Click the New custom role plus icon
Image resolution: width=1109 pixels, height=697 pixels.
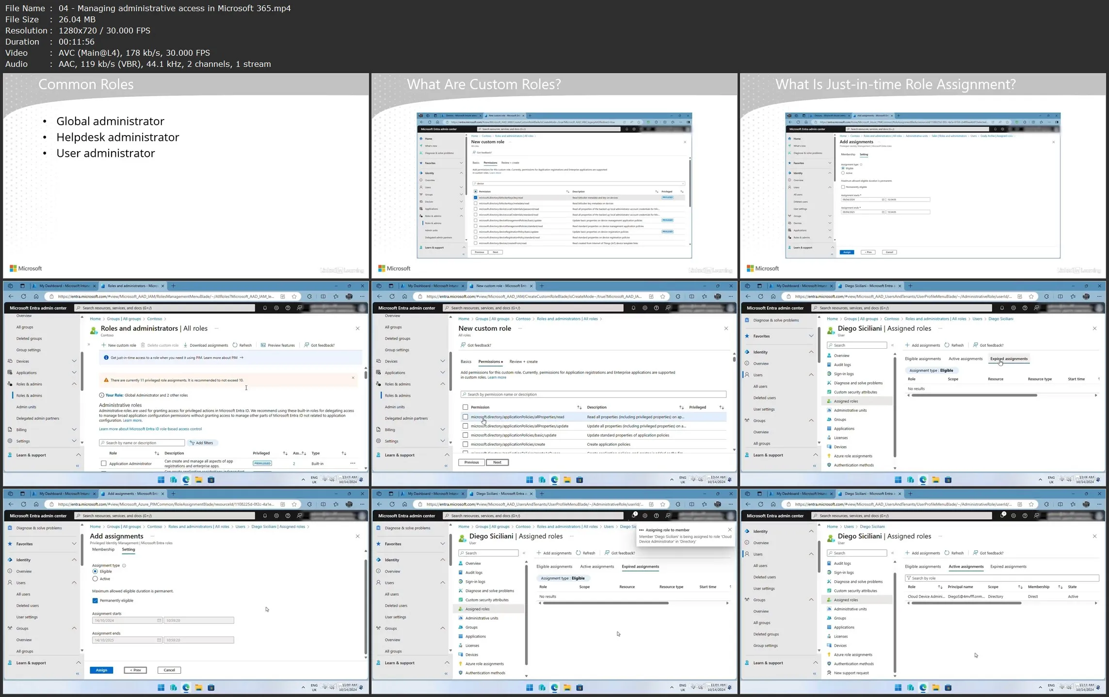point(103,345)
